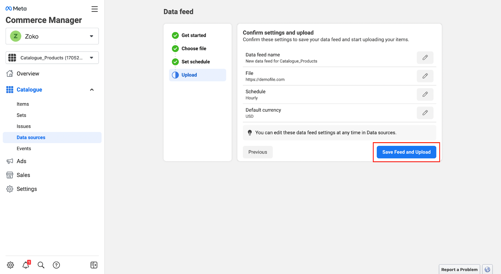Go to Choose file step
This screenshot has width=501, height=274.
coord(194,48)
